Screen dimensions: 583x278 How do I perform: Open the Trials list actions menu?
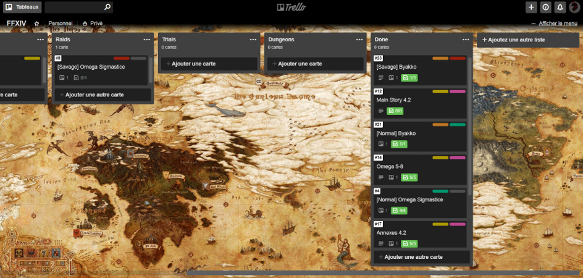click(253, 40)
